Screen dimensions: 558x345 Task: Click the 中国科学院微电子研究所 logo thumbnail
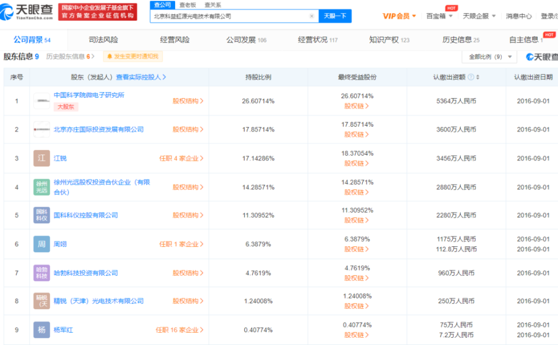pyautogui.click(x=42, y=101)
